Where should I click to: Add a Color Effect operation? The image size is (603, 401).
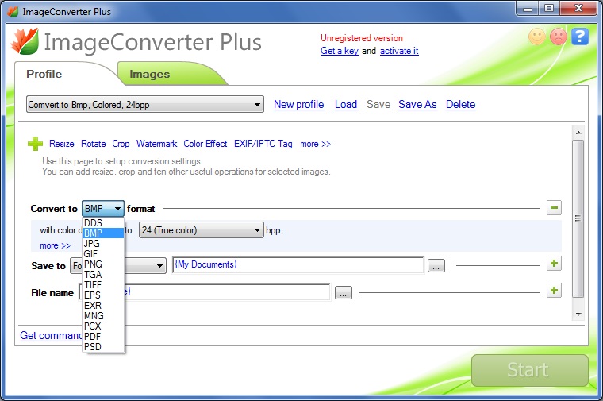pyautogui.click(x=205, y=144)
